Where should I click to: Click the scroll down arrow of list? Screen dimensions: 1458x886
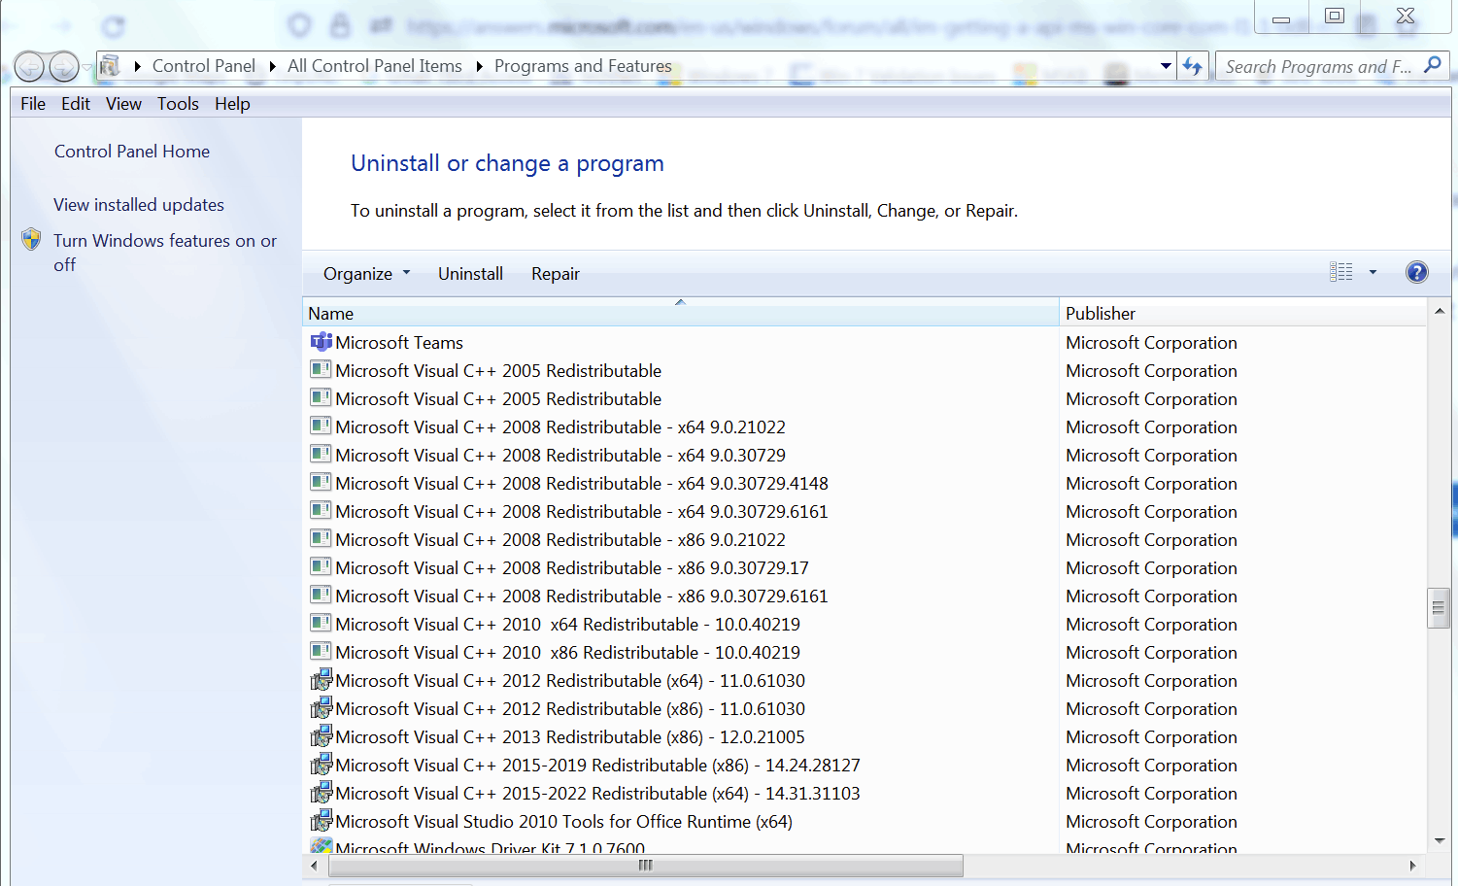coord(1440,841)
